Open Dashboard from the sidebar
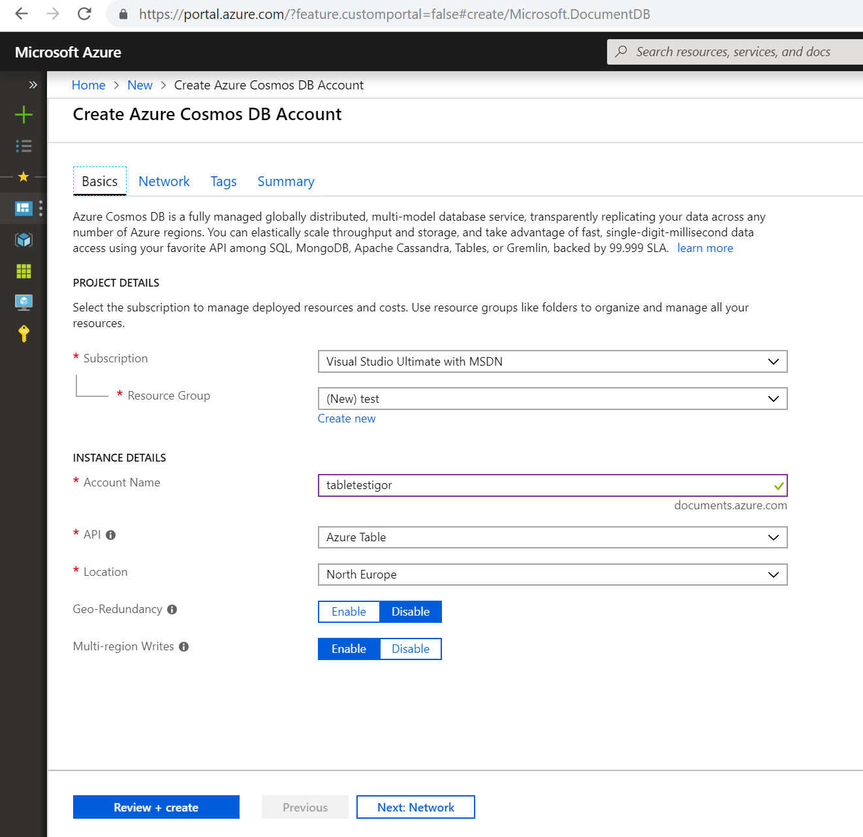Viewport: 863px width, 837px height. pos(24,208)
